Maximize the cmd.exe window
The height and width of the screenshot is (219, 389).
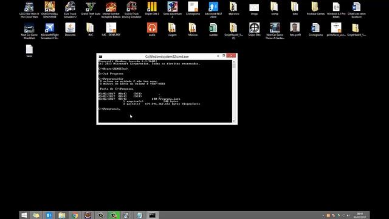click(x=224, y=55)
